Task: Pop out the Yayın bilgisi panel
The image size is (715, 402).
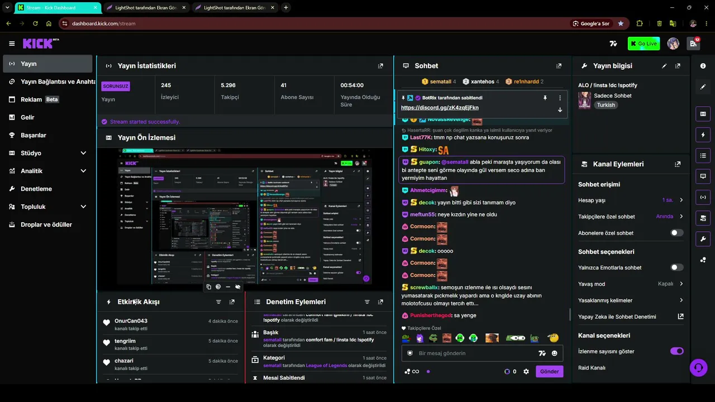Action: click(x=678, y=66)
